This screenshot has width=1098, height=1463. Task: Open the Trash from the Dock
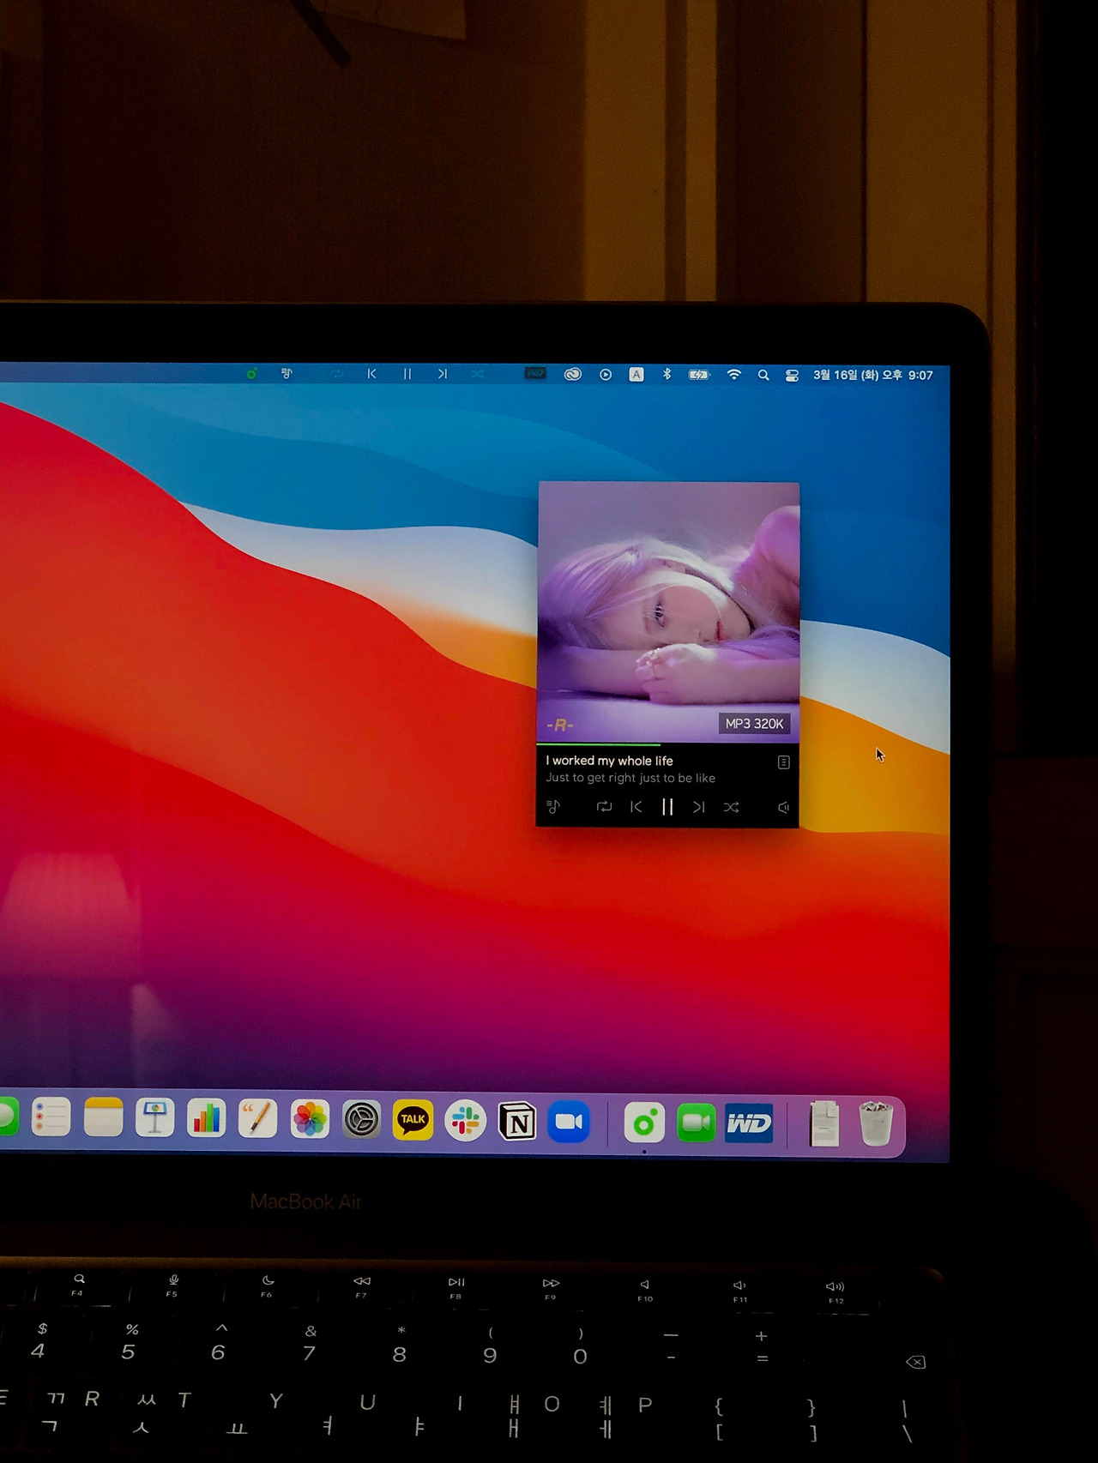coord(876,1124)
